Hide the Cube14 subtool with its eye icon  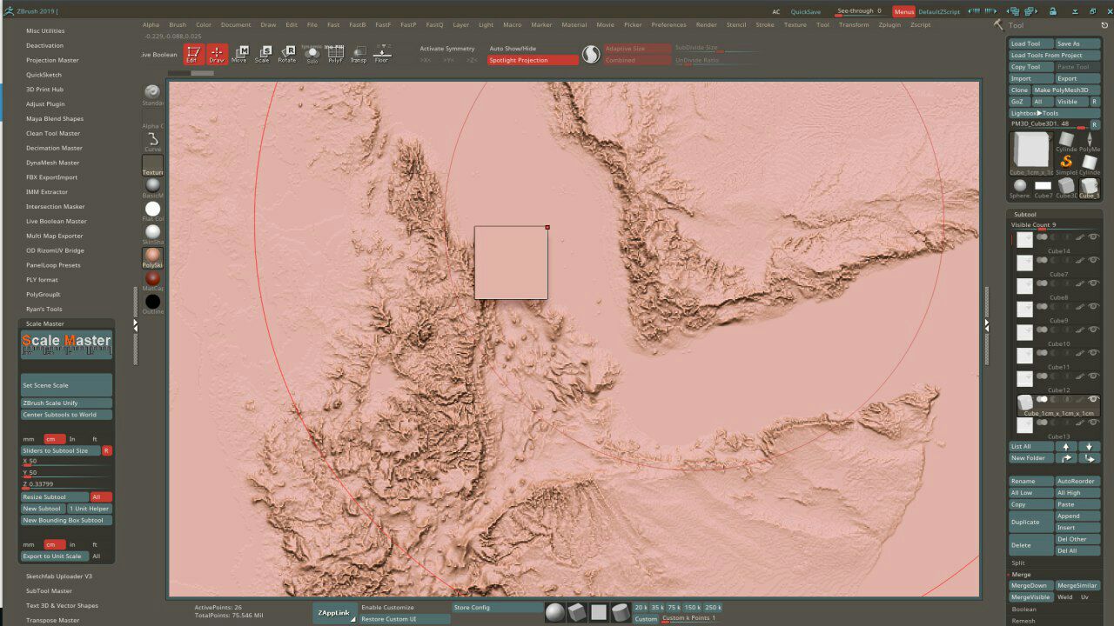(1094, 236)
